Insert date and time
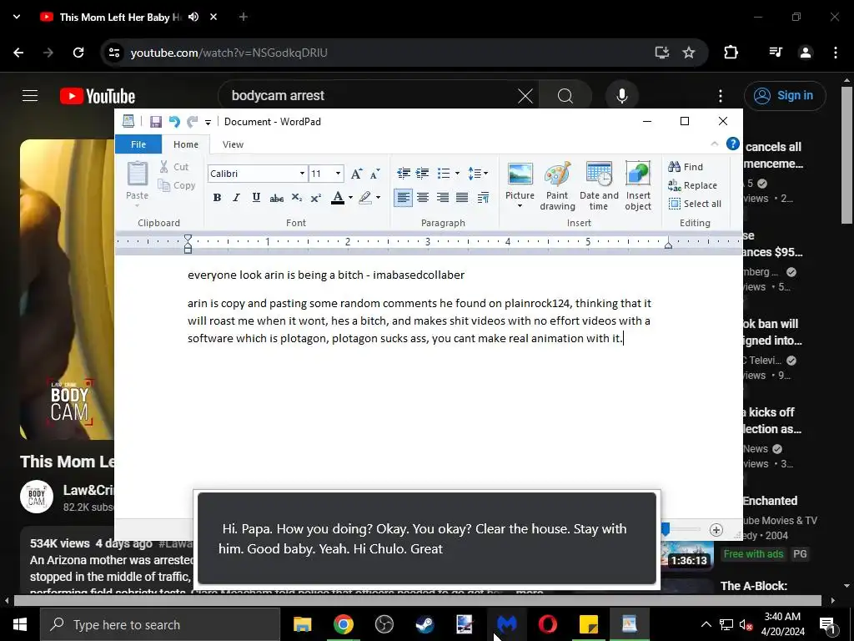 point(599,186)
